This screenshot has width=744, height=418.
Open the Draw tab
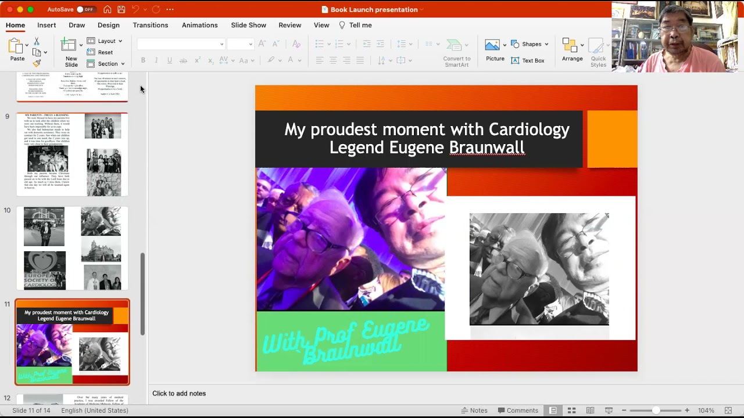click(x=77, y=25)
